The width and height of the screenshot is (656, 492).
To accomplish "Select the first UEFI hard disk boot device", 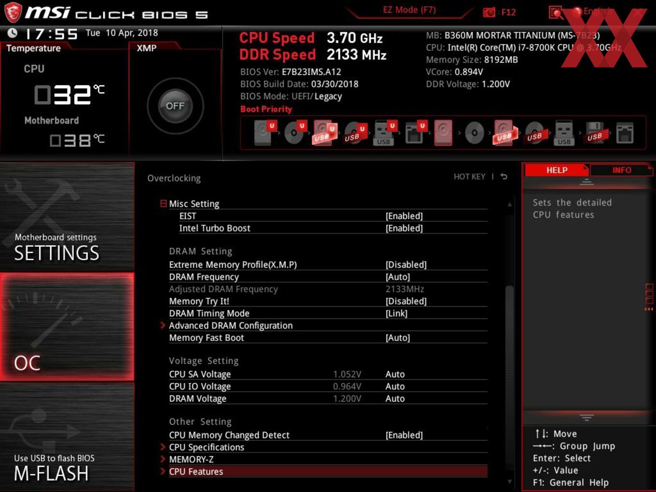I will tap(265, 133).
